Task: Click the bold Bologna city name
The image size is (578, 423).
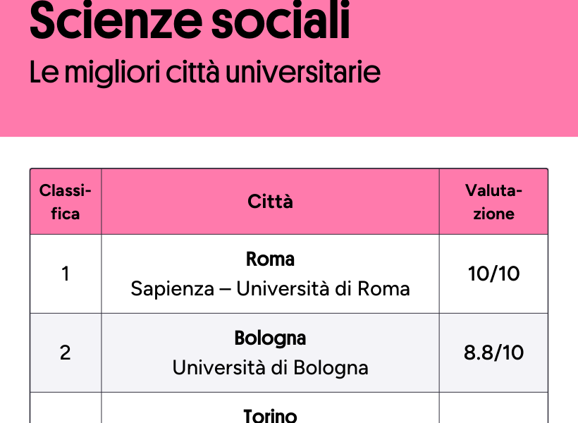Action: point(270,338)
